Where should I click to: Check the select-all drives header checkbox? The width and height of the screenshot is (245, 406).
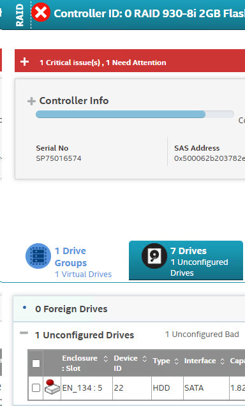[36, 363]
